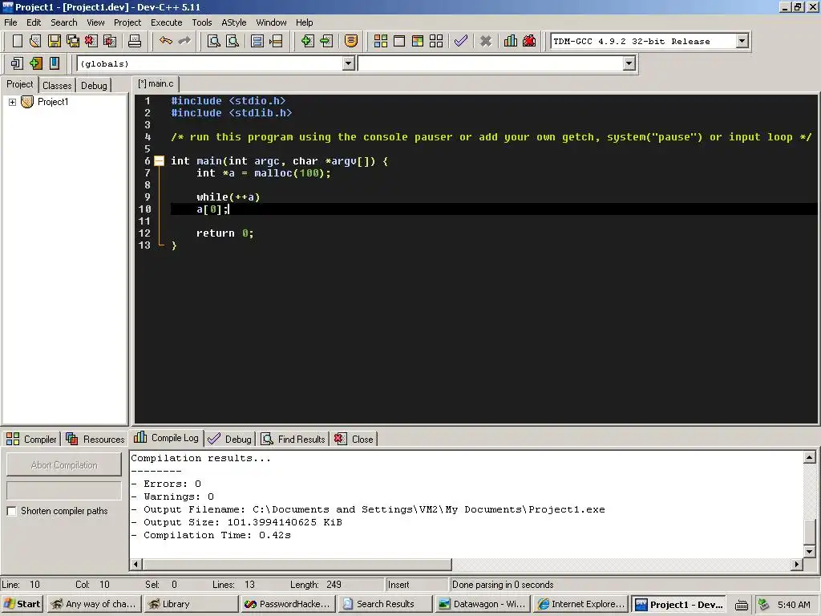Click the Save All toolbar icon

tap(73, 41)
